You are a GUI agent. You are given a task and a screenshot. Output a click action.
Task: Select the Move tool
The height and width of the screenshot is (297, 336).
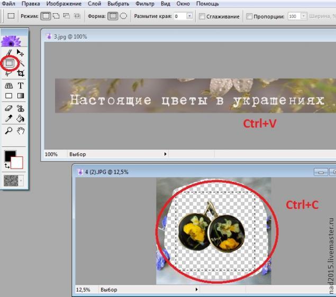point(21,52)
